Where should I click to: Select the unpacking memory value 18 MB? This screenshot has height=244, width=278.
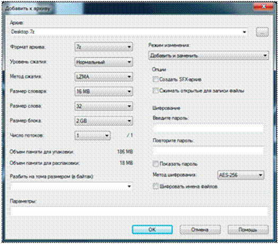coord(127,163)
